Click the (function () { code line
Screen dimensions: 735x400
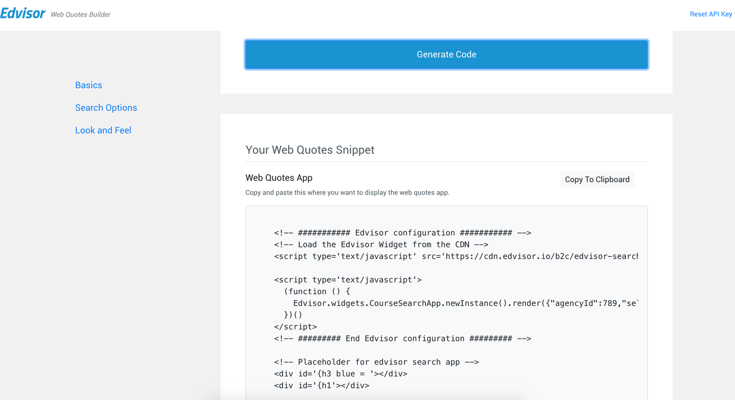point(317,292)
